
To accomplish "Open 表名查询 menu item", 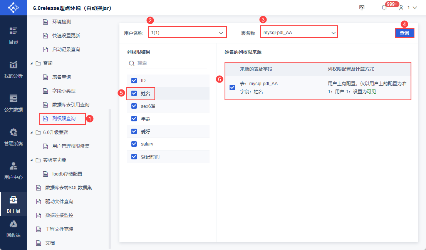I will [62, 77].
